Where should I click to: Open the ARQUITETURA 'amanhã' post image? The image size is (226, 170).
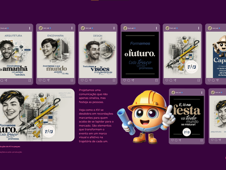[x=16, y=55]
